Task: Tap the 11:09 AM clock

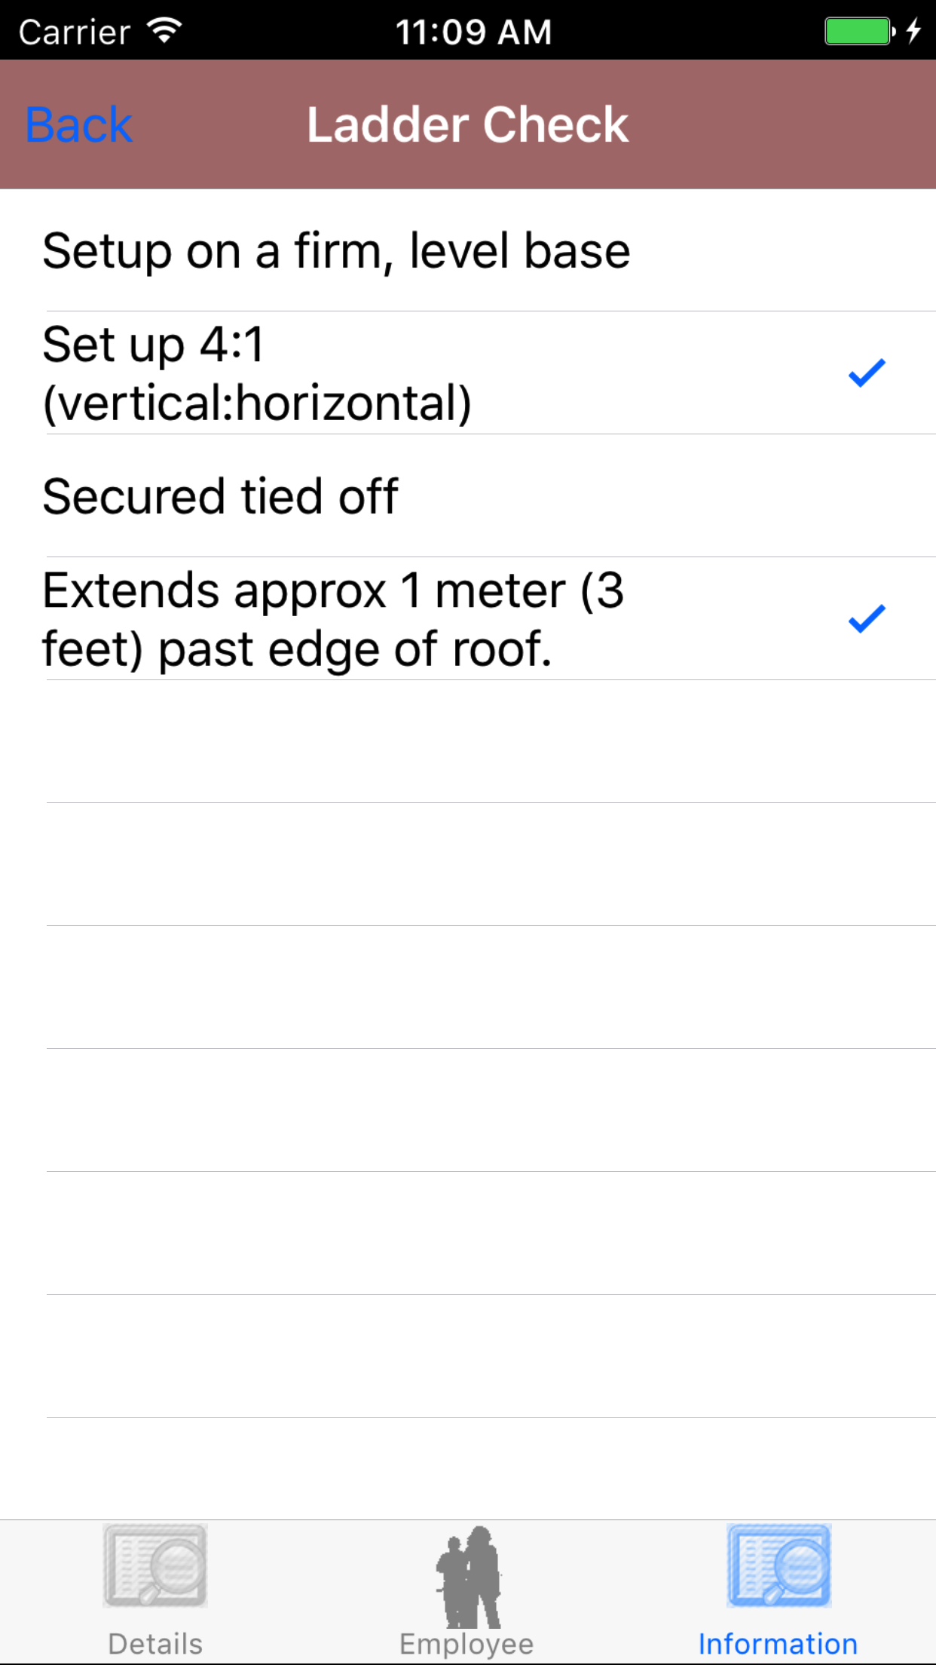Action: 473,32
